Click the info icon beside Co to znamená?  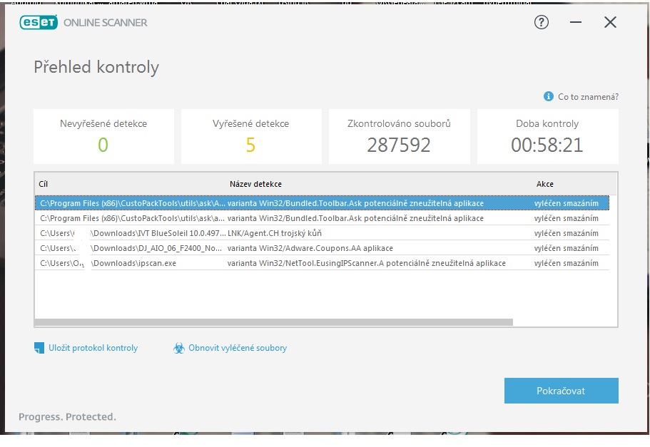tap(548, 96)
